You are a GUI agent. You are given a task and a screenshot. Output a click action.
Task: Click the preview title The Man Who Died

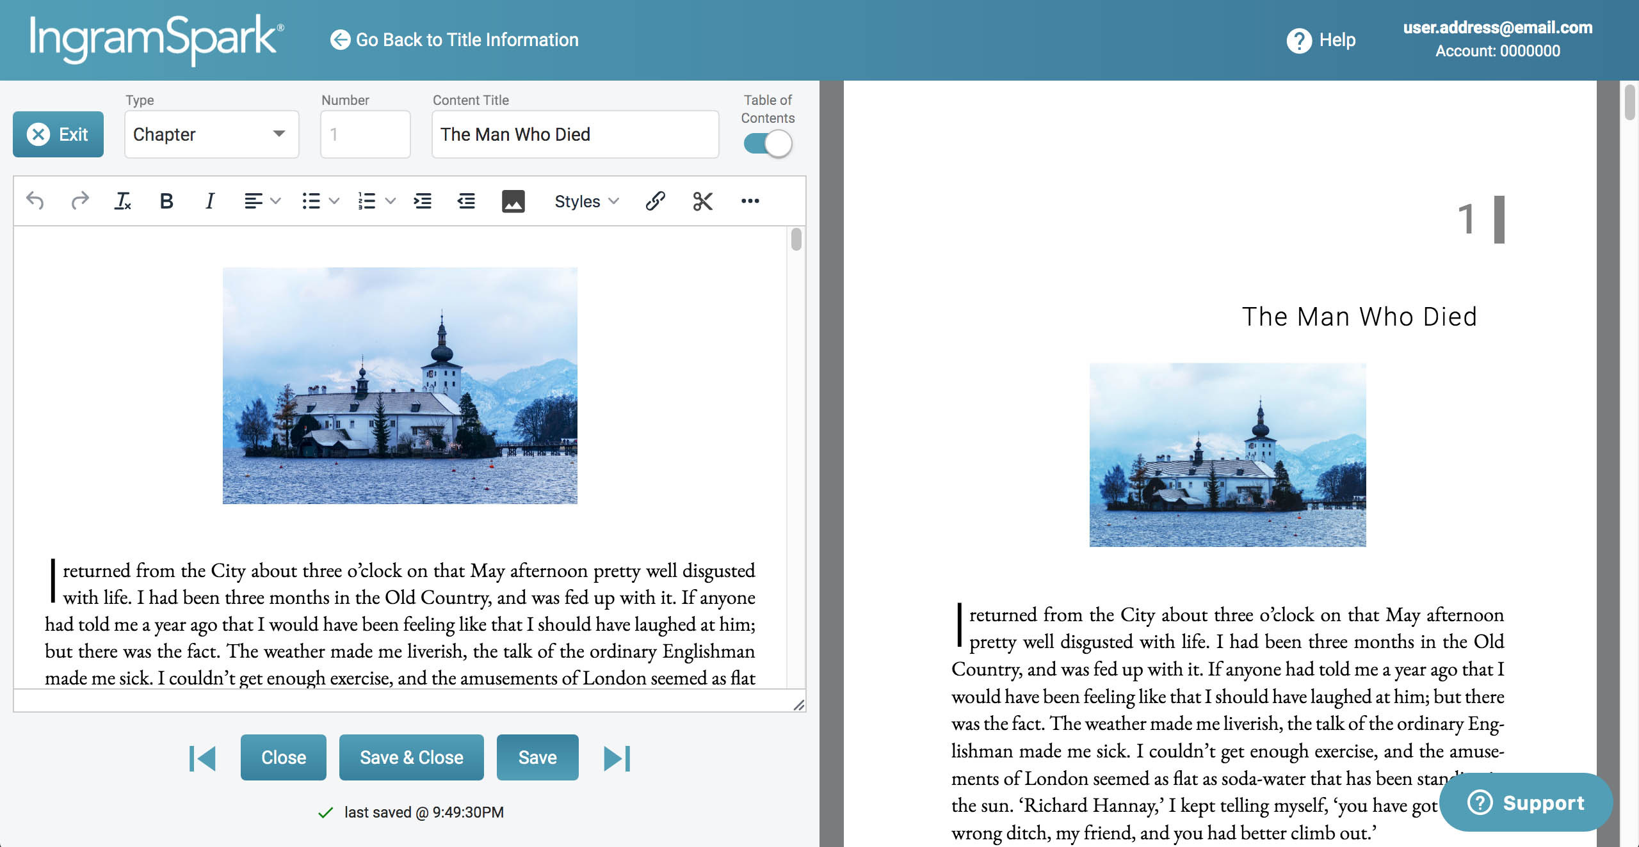1359,317
